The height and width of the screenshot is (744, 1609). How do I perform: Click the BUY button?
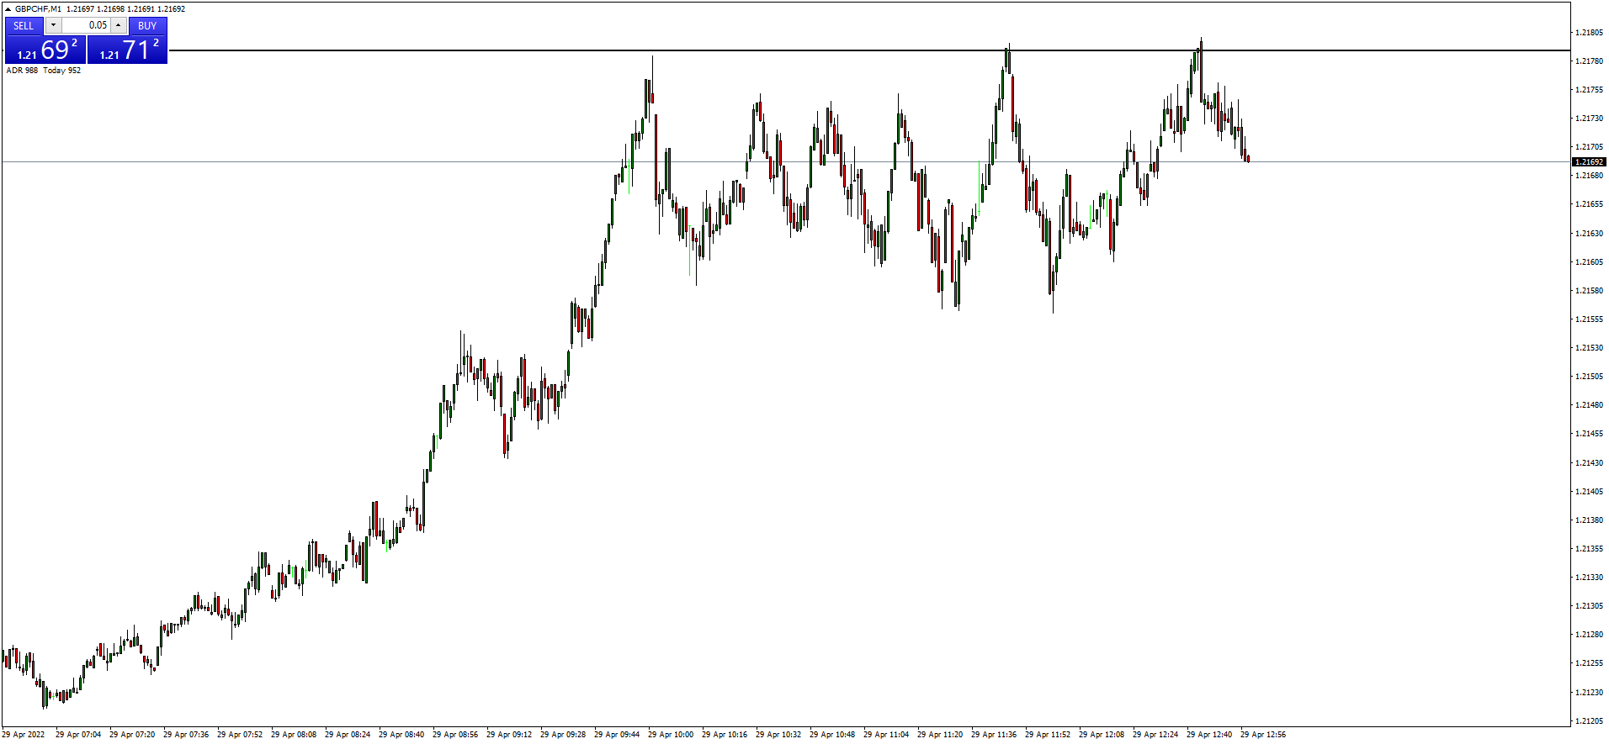[147, 25]
